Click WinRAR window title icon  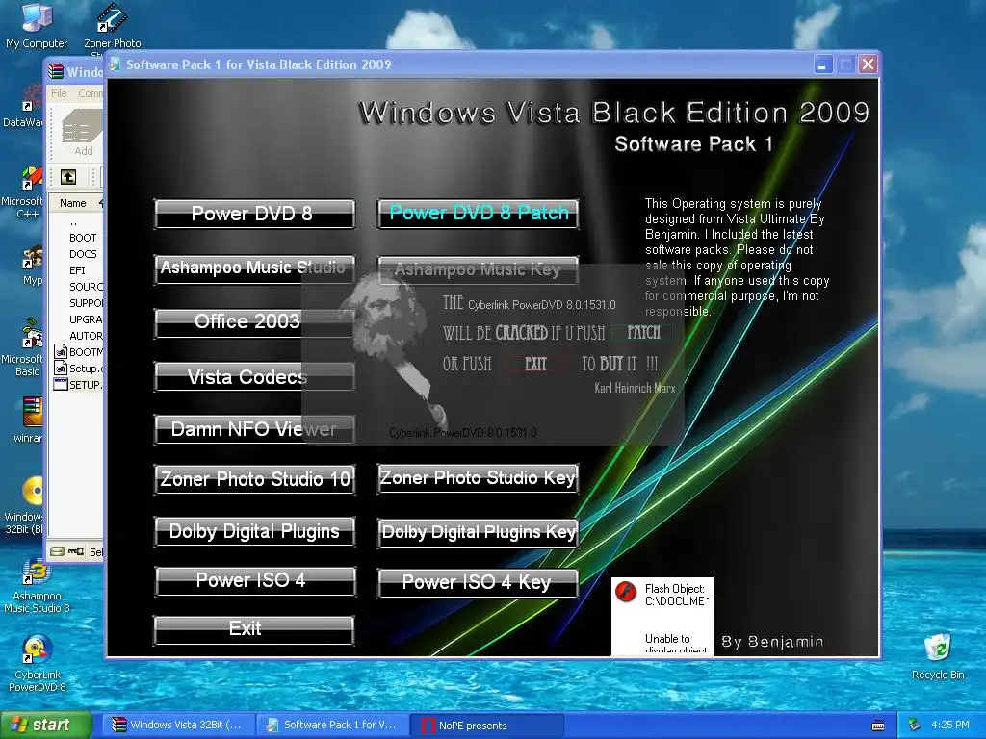56,71
